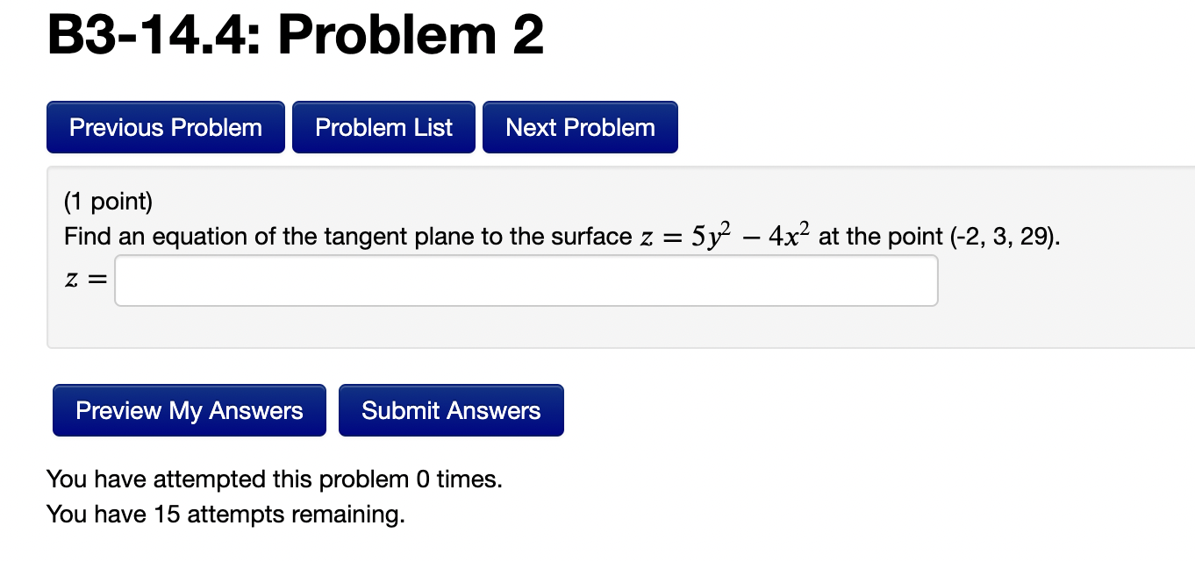Screen dimensions: 1195x561
Task: Click the attempted 0 times text
Action: click(x=273, y=479)
